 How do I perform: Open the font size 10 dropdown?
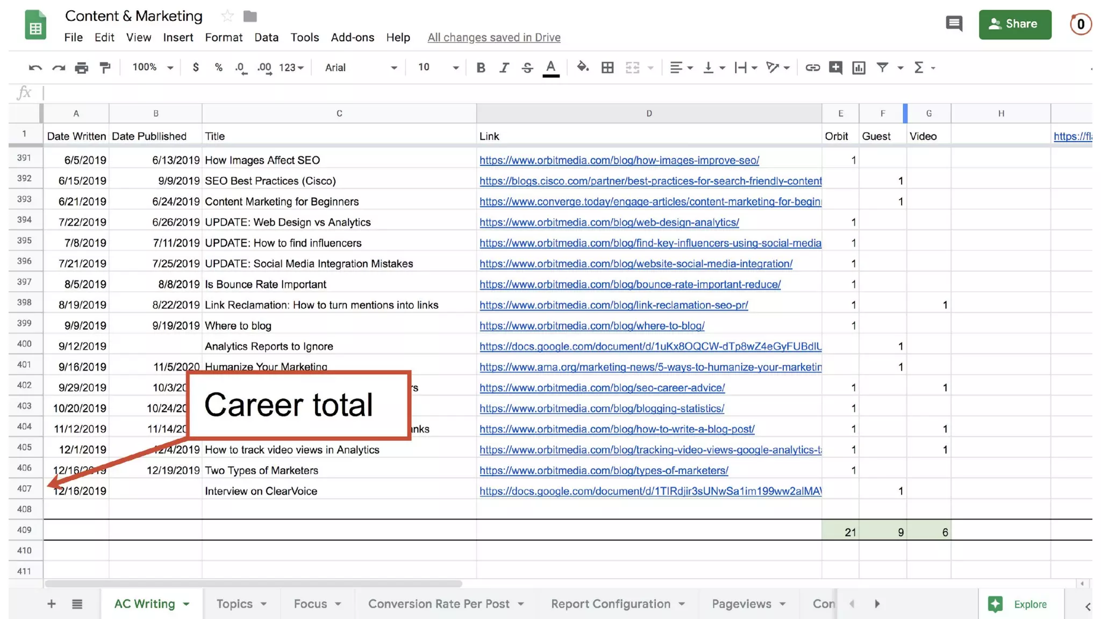438,68
